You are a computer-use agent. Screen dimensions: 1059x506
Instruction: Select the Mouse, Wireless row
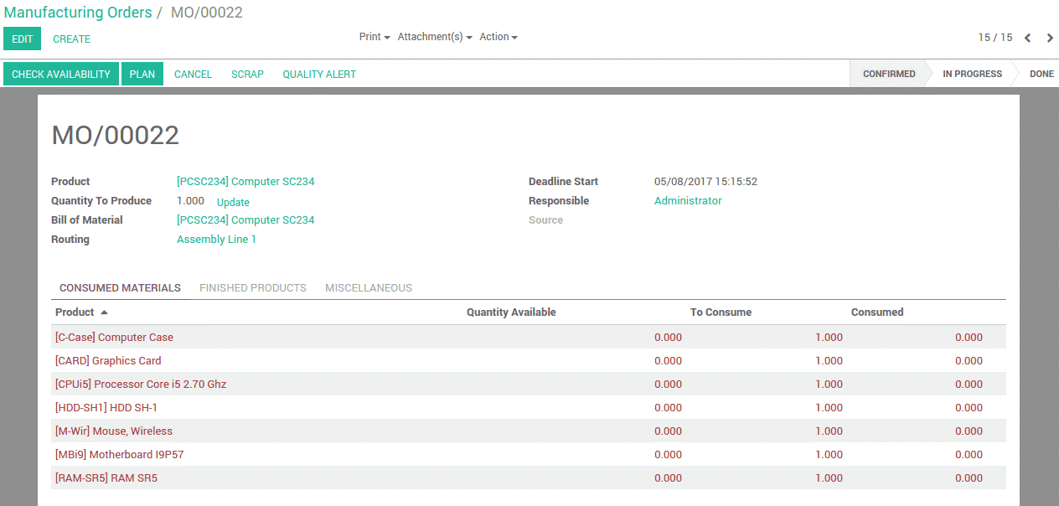coord(529,431)
